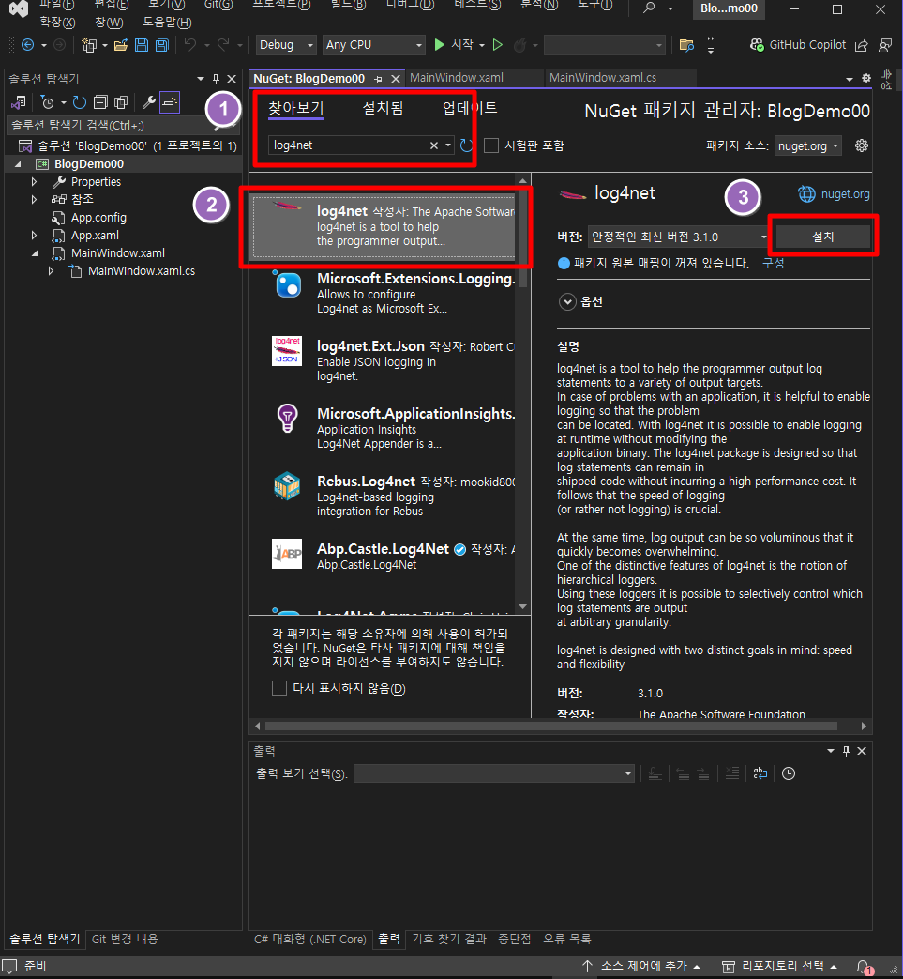The width and height of the screenshot is (903, 979).
Task: Open the notifications bell in status bar
Action: [x=864, y=967]
